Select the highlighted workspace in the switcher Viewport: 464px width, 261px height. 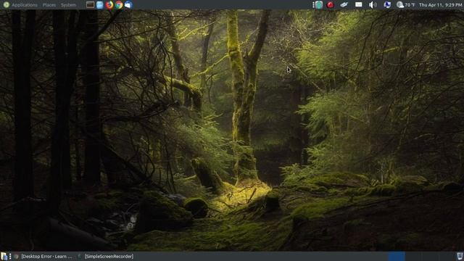coord(397,256)
